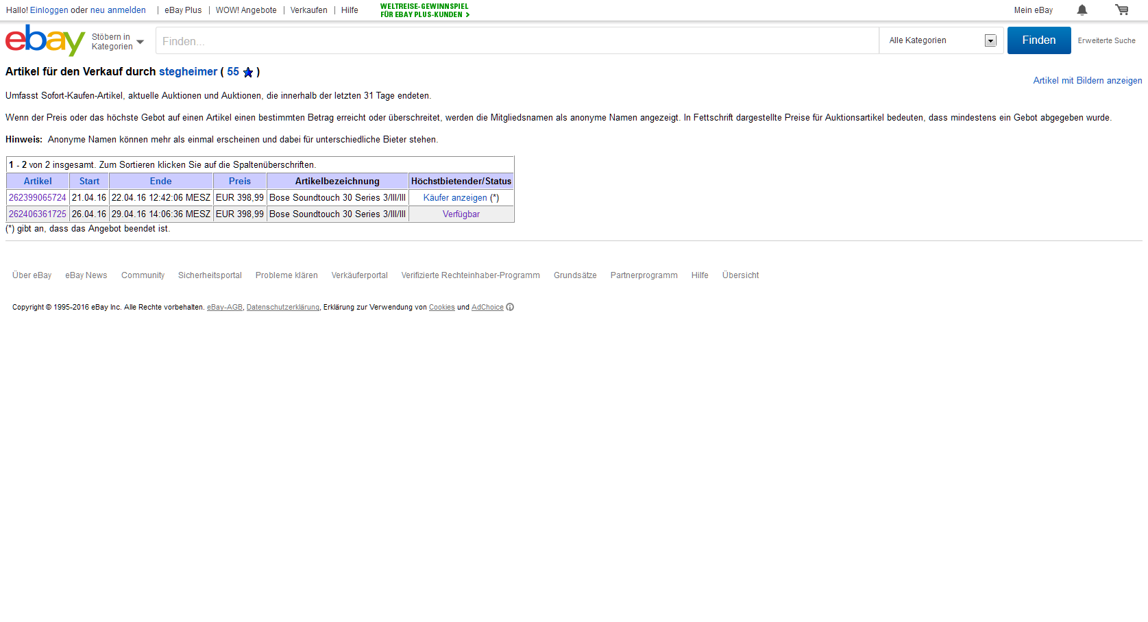The height and width of the screenshot is (622, 1148).
Task: Open the eBay-AGB link
Action: [225, 308]
